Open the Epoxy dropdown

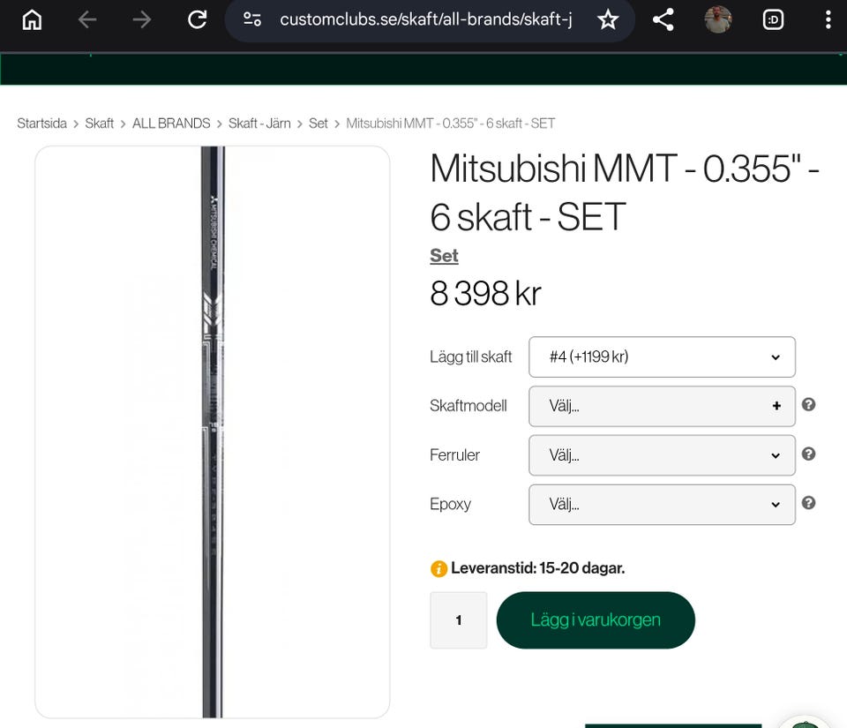(662, 505)
